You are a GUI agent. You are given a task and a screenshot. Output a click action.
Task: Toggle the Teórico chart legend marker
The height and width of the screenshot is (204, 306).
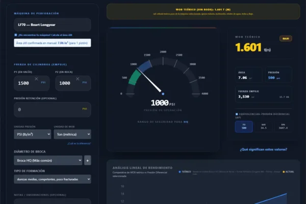click(180, 172)
